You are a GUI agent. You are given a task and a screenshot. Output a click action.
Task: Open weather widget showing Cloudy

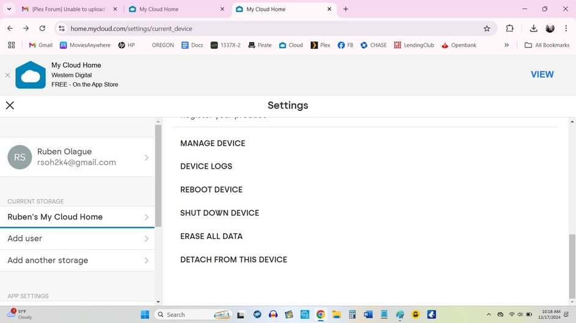(20, 314)
